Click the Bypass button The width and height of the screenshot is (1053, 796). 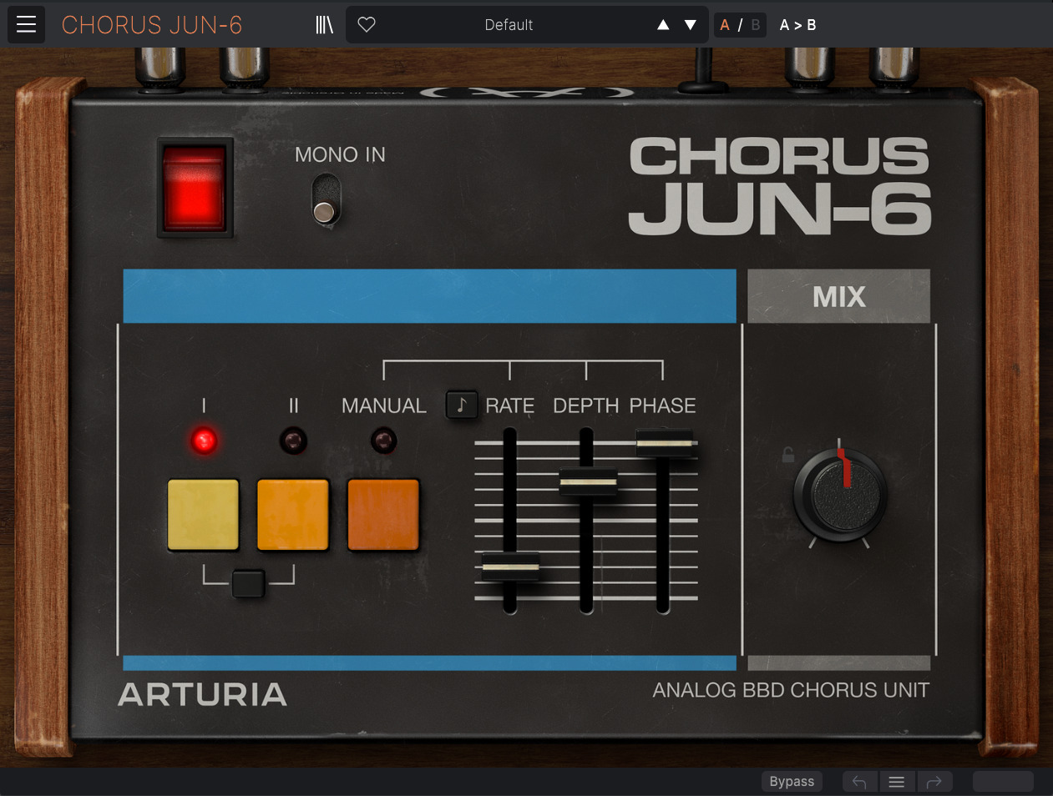[x=792, y=782]
